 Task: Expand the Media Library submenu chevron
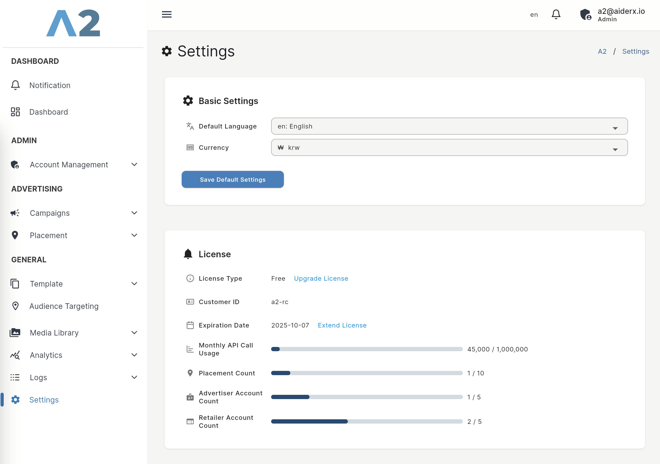[x=134, y=333]
